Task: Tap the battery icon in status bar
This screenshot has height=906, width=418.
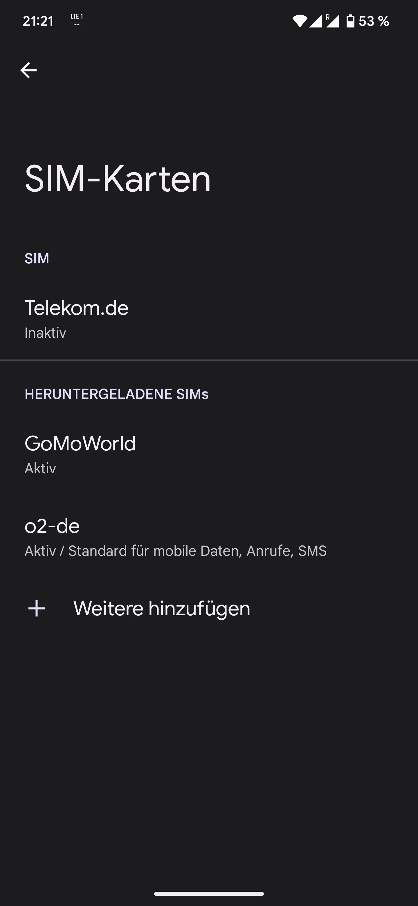Action: pyautogui.click(x=350, y=21)
